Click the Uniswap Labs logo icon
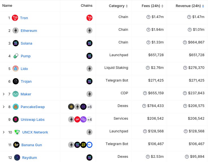 point(16,119)
